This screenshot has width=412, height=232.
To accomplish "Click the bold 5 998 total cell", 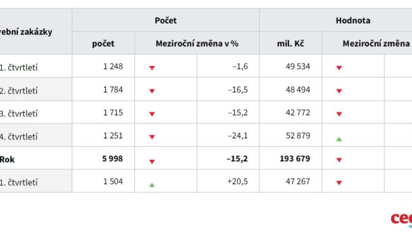I will coord(112,159).
